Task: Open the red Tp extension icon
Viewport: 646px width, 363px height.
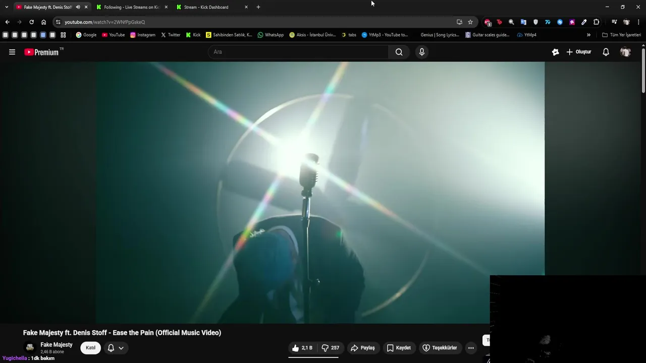Action: point(499,22)
